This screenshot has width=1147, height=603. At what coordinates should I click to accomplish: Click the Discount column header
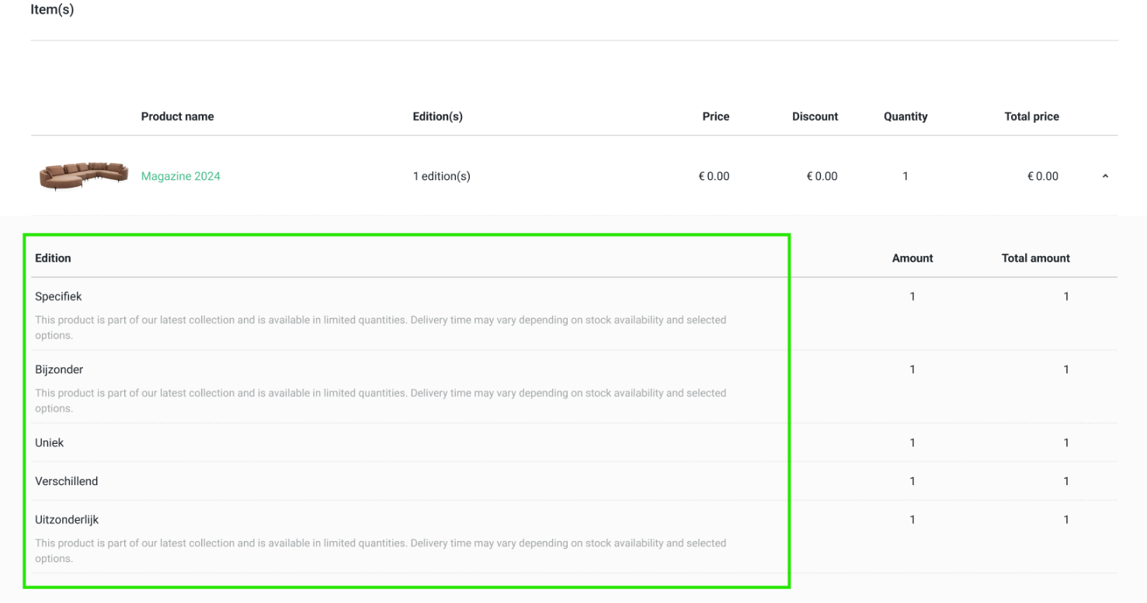(x=815, y=116)
